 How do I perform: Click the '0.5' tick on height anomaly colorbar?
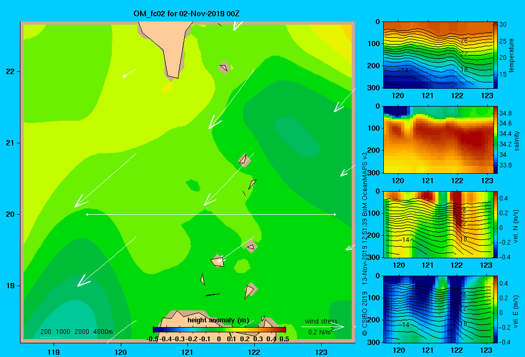tap(284, 339)
